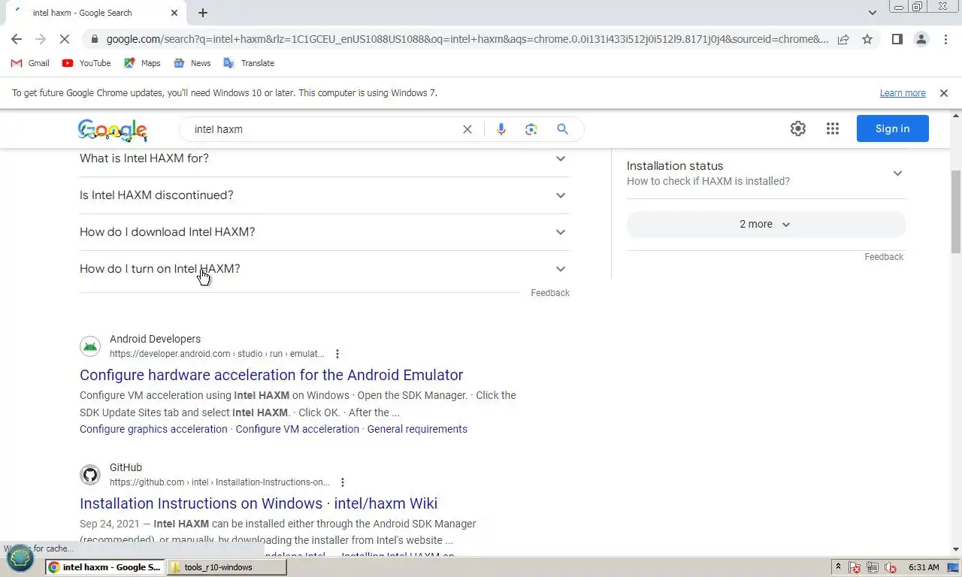Screen dimensions: 962x577
Task: Open tab search dropdown arrow
Action: pyautogui.click(x=872, y=13)
